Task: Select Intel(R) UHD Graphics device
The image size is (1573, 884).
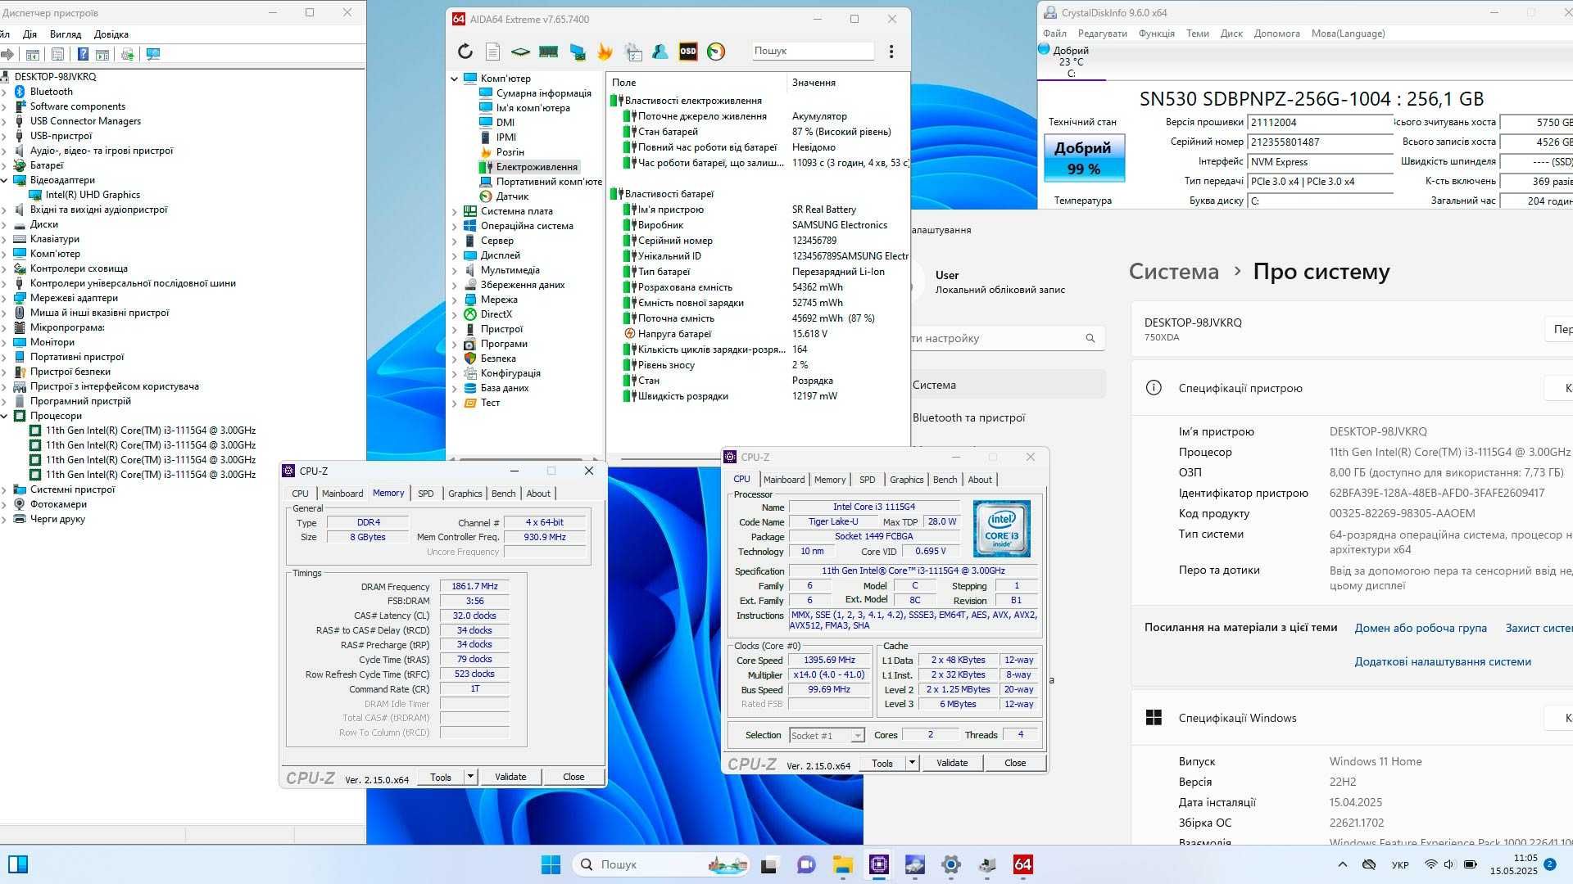Action: click(93, 195)
